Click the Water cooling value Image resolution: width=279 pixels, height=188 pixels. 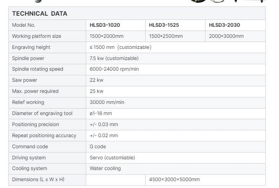pyautogui.click(x=105, y=168)
